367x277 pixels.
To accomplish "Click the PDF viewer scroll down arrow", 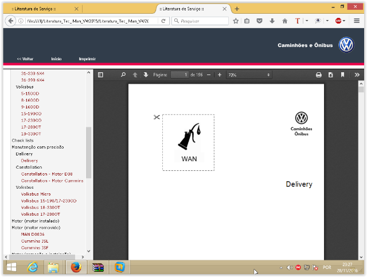I will coord(361,257).
